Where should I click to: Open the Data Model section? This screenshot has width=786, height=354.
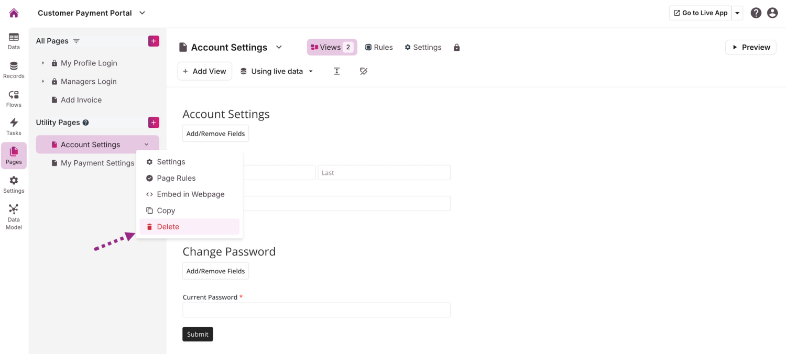(x=14, y=216)
